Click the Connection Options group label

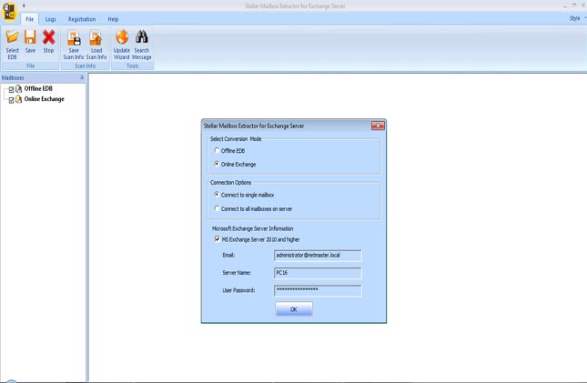coord(230,182)
